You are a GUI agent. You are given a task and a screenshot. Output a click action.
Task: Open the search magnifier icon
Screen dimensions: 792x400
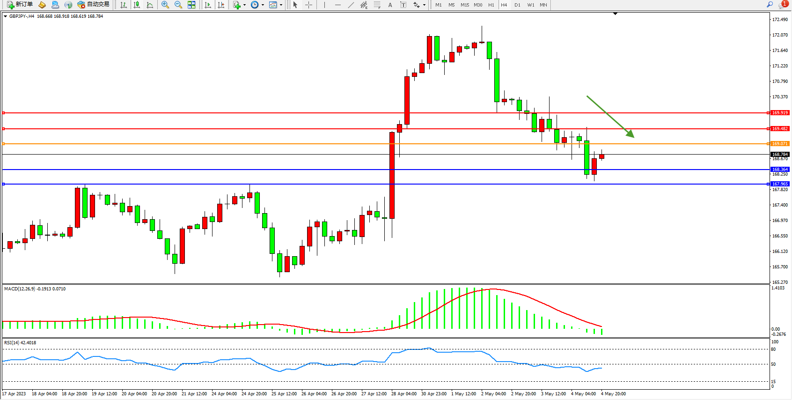[x=770, y=5]
